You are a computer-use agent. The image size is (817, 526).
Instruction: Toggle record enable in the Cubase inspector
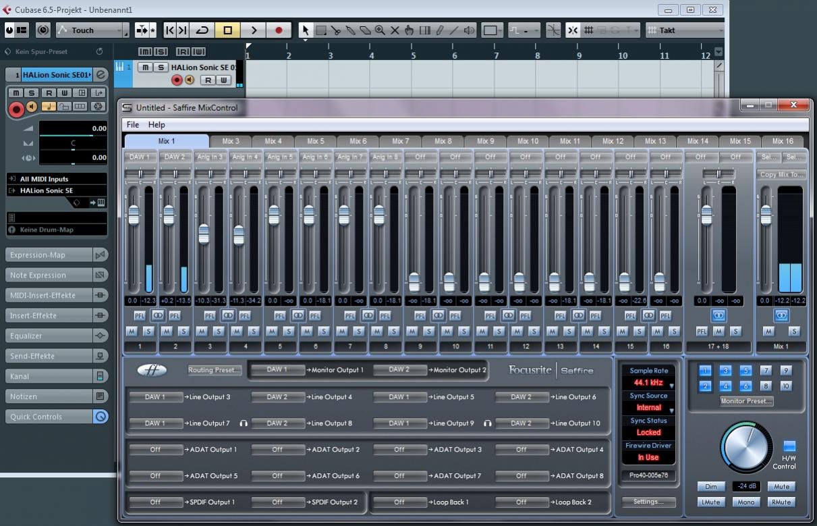(x=16, y=109)
